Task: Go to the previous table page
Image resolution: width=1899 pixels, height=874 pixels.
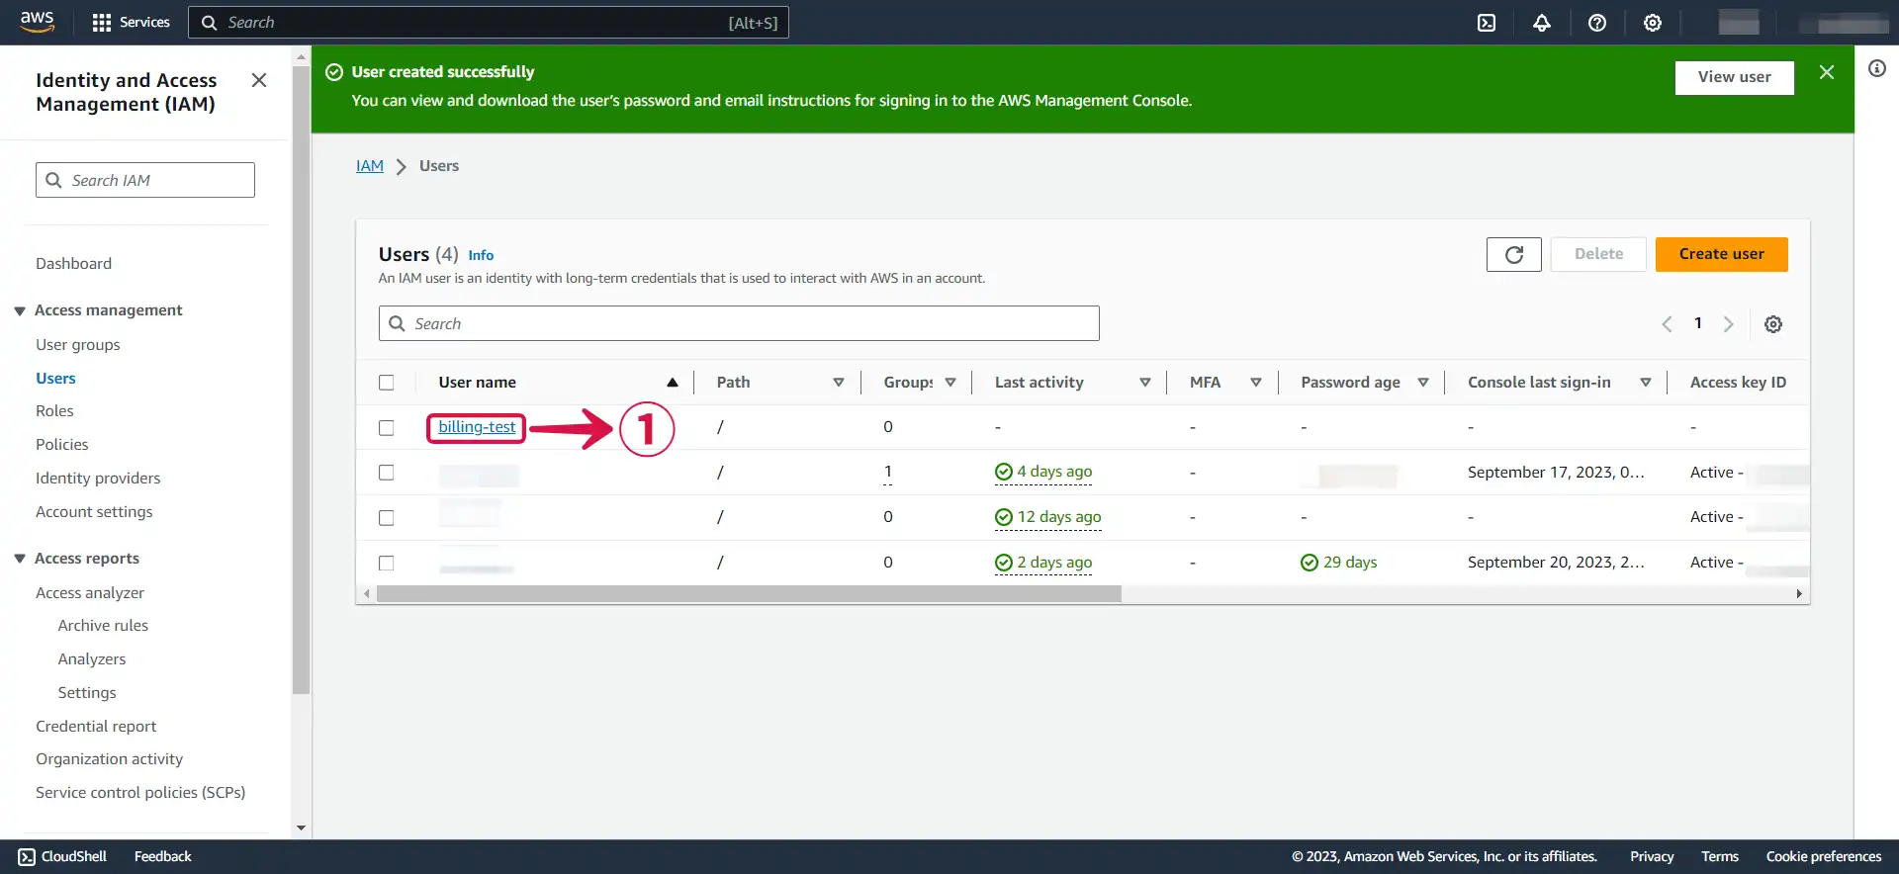Action: pos(1667,324)
